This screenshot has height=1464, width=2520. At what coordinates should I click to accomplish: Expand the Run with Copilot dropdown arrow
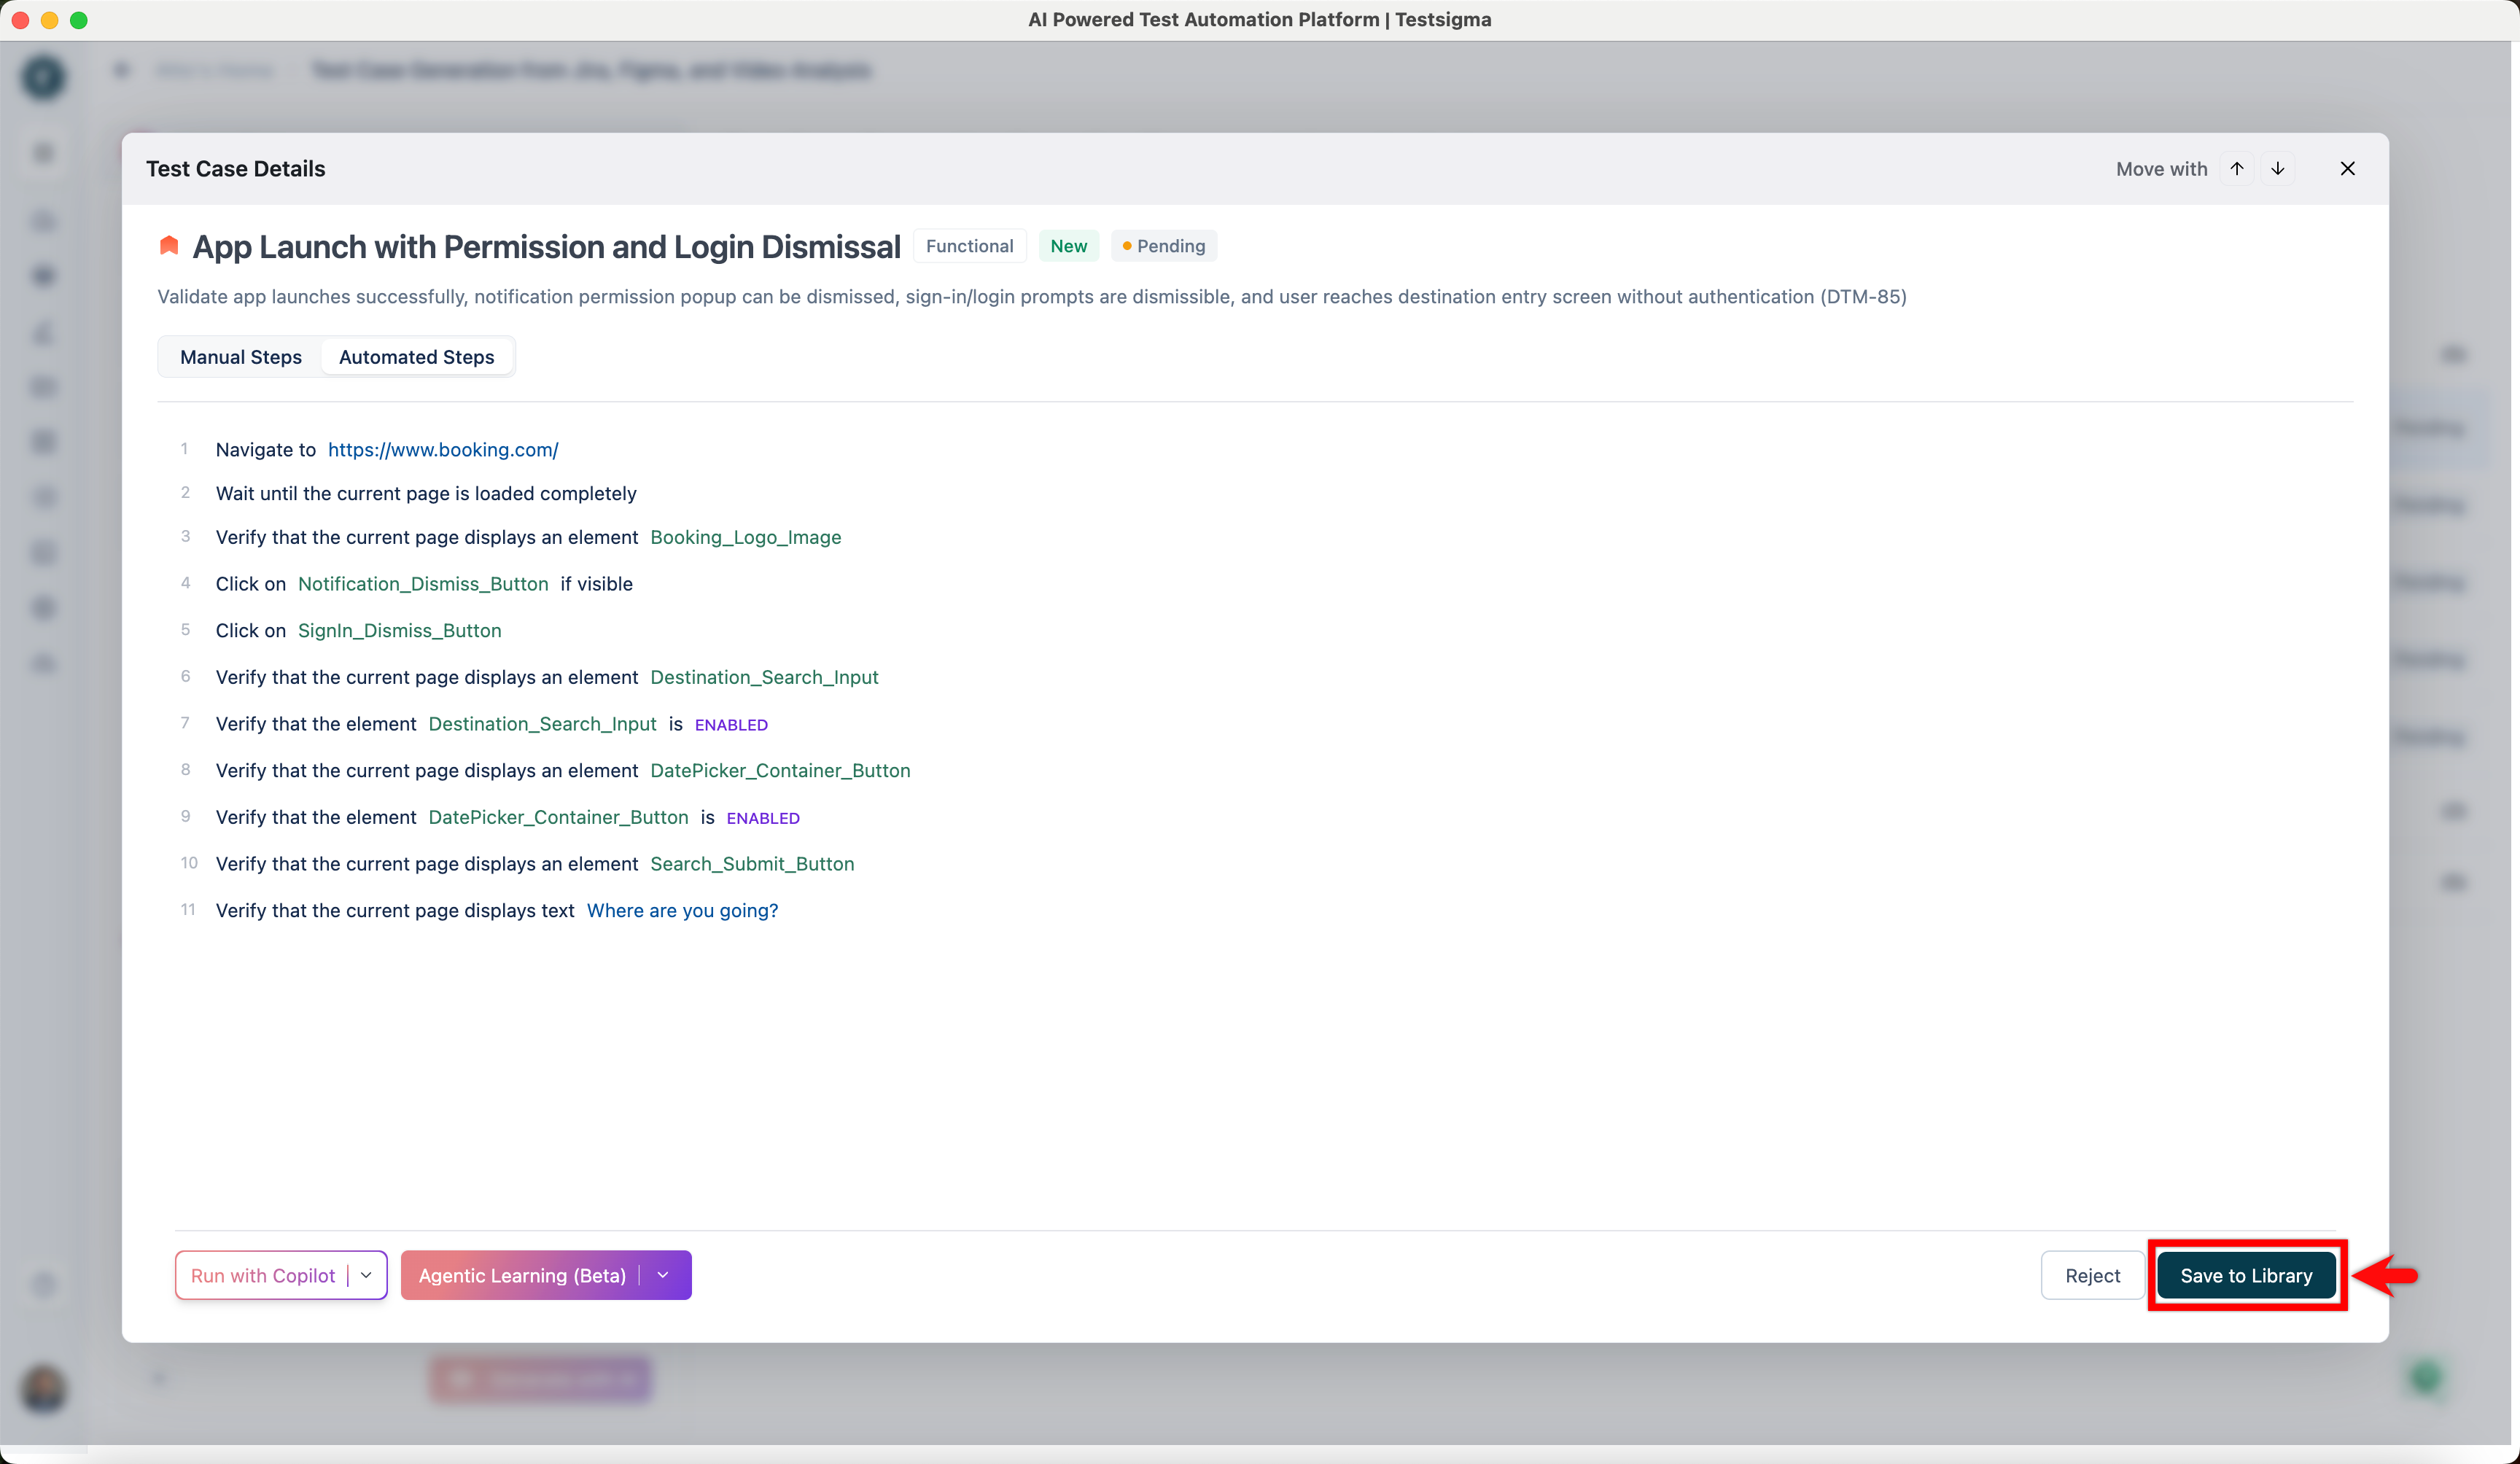pyautogui.click(x=366, y=1275)
